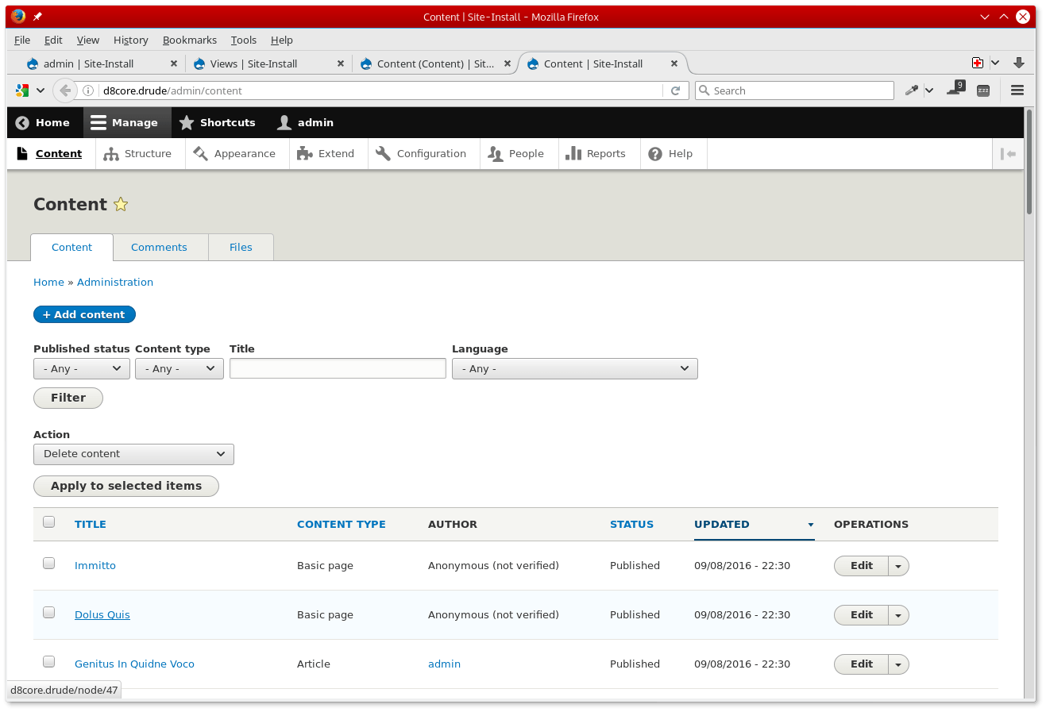Select the Genitus In Quidne Voco checkbox

(x=49, y=662)
